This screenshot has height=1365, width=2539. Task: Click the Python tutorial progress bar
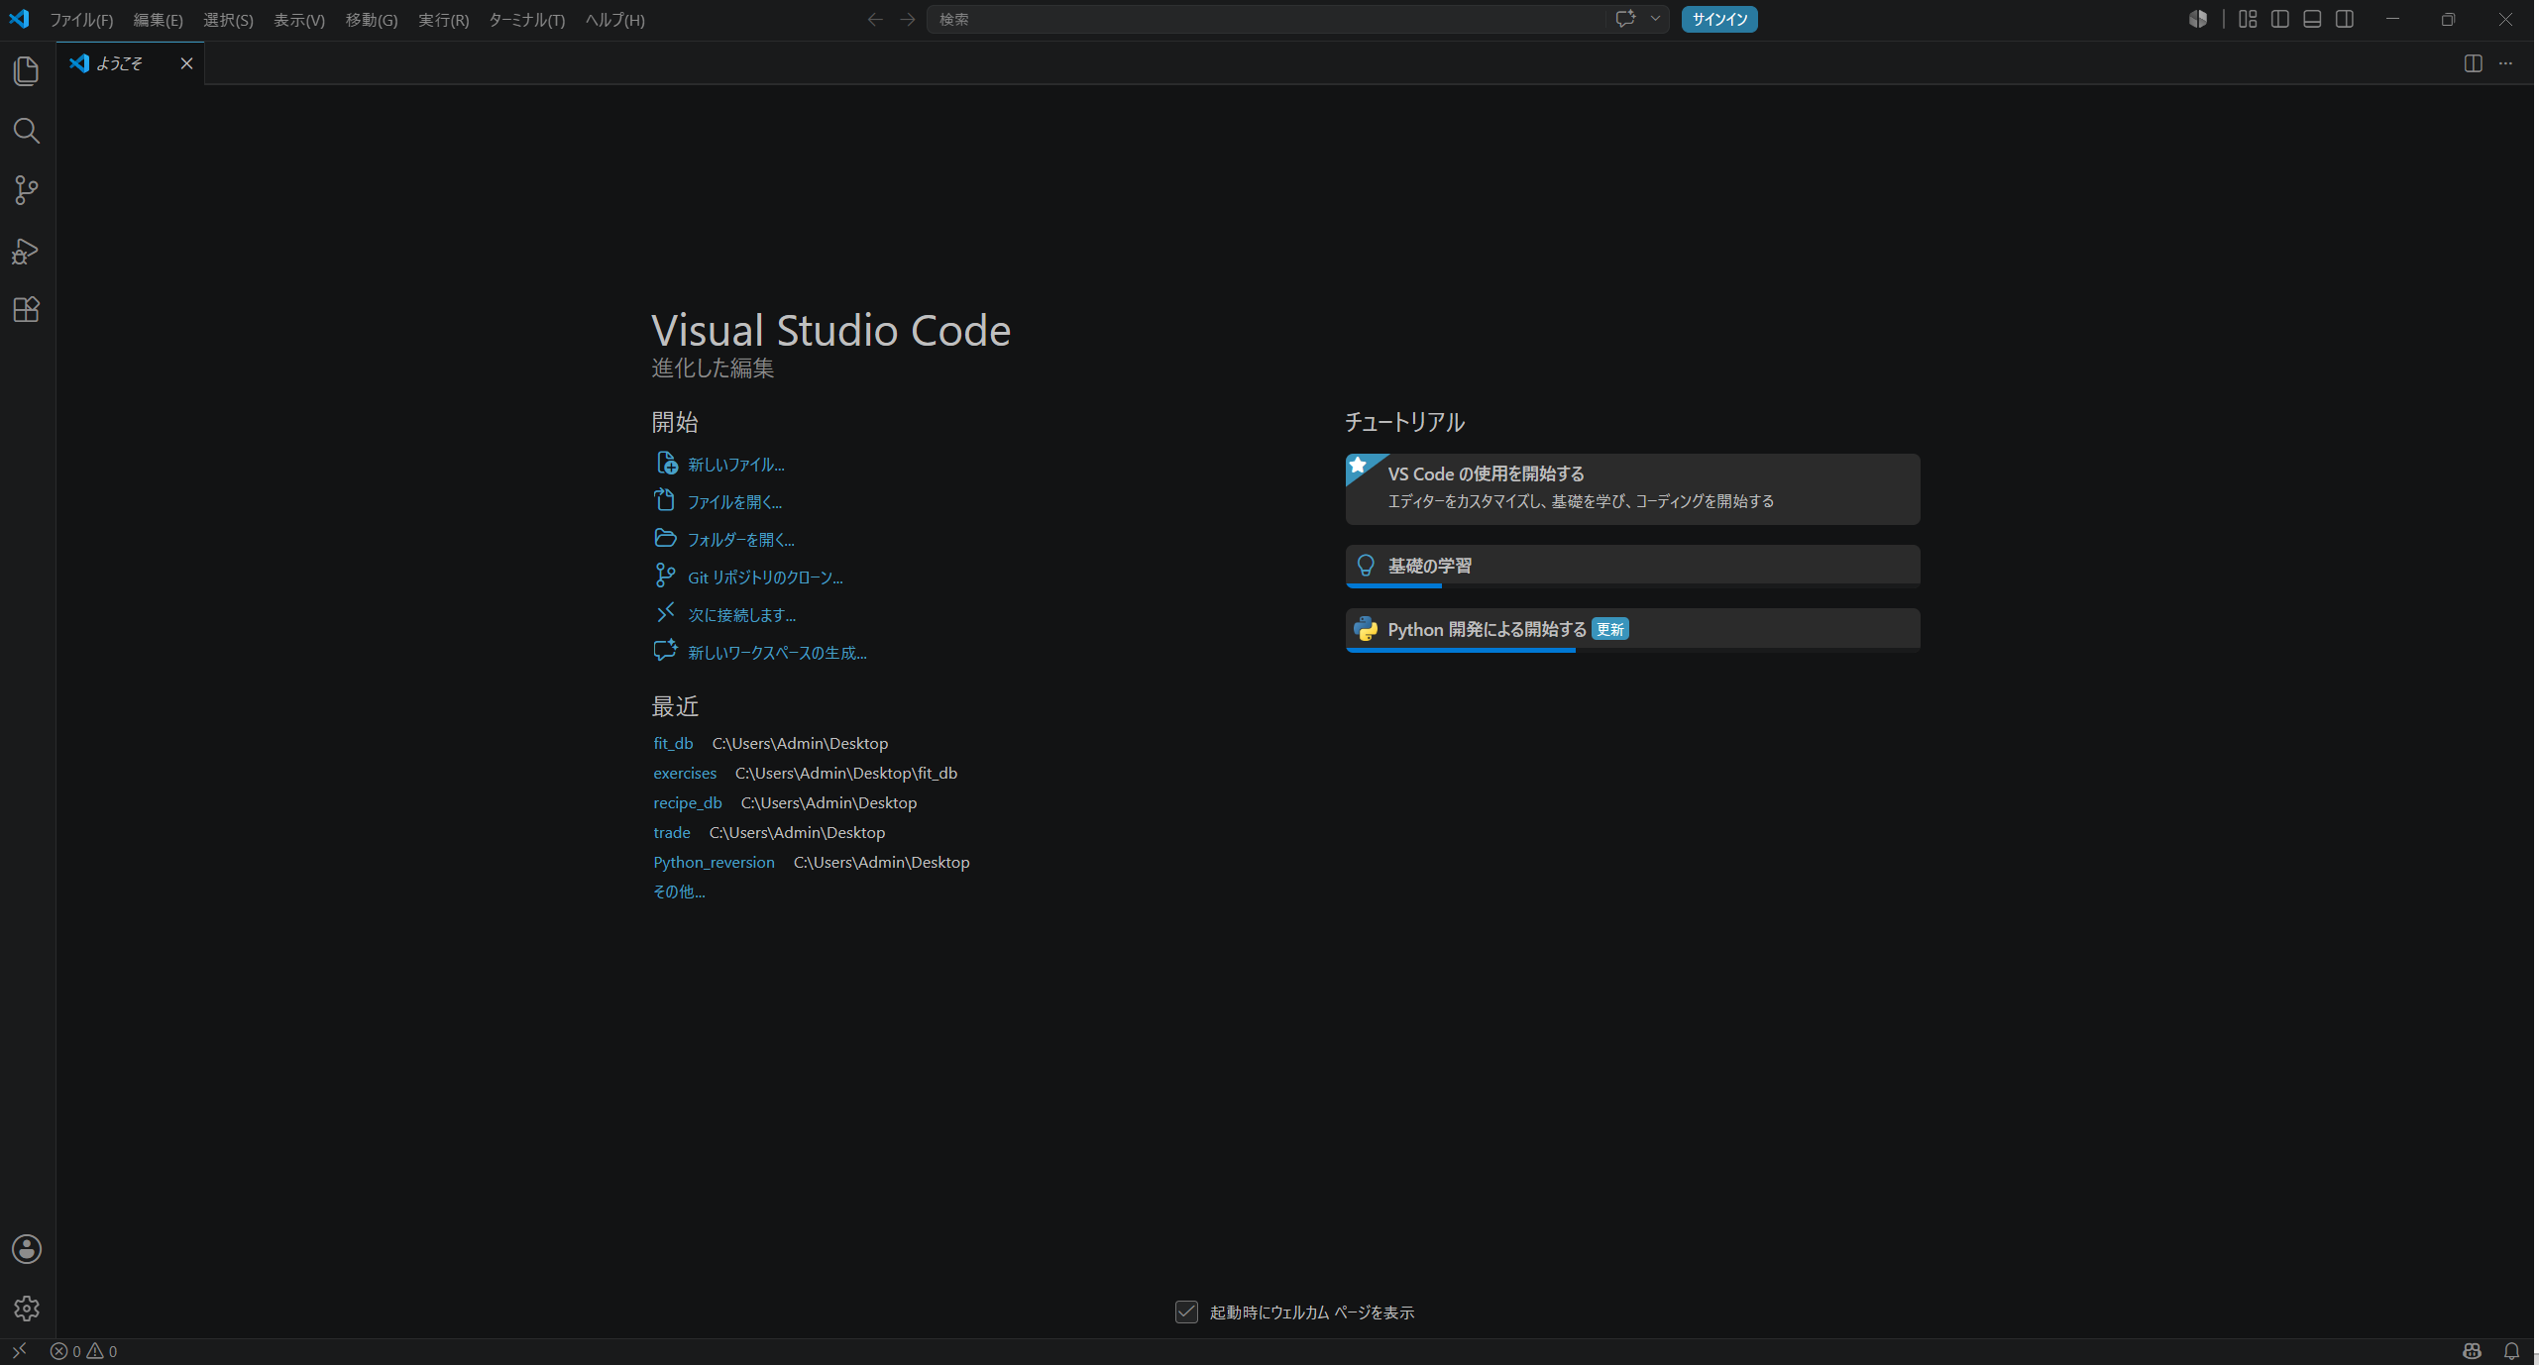pyautogui.click(x=1632, y=650)
